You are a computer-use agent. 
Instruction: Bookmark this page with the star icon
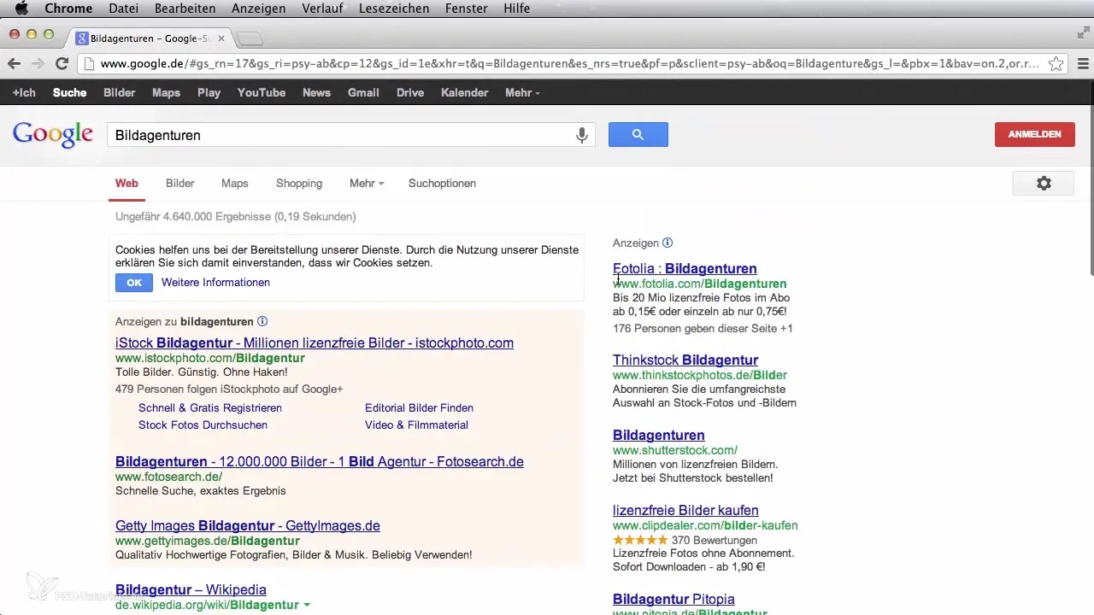(1056, 64)
